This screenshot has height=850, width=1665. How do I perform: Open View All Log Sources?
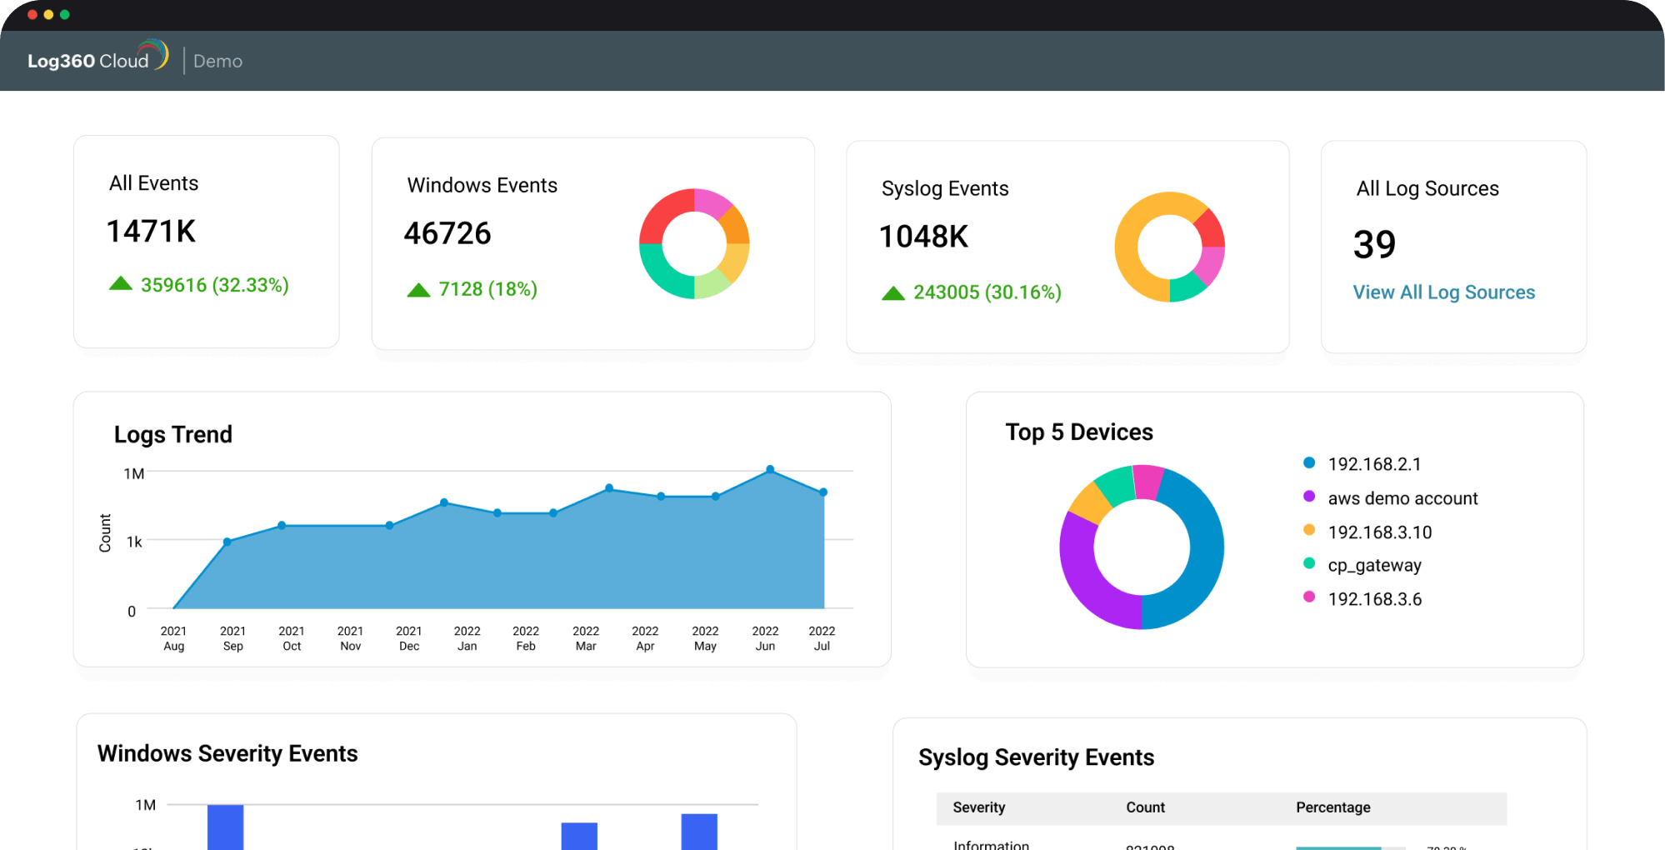tap(1443, 292)
